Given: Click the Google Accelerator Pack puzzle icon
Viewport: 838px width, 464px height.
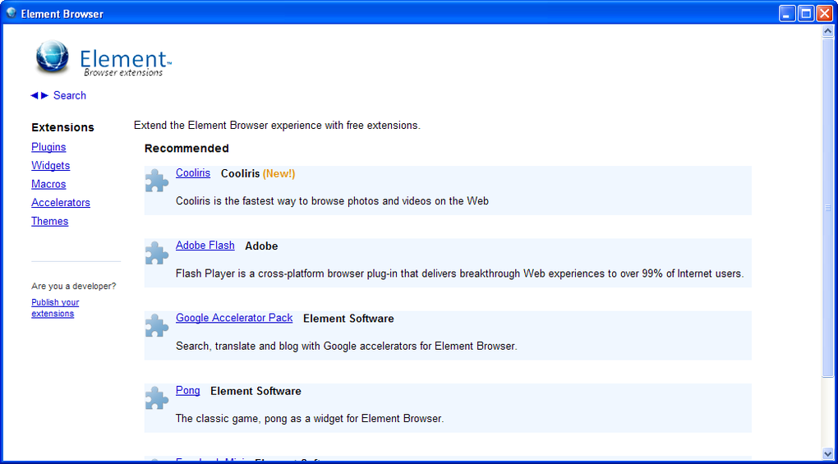Looking at the screenshot, I should (156, 325).
